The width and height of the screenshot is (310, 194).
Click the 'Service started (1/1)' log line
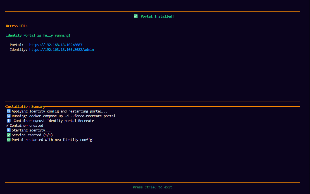click(x=32, y=135)
